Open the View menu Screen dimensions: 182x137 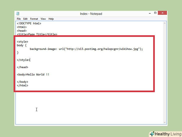pos(43,19)
